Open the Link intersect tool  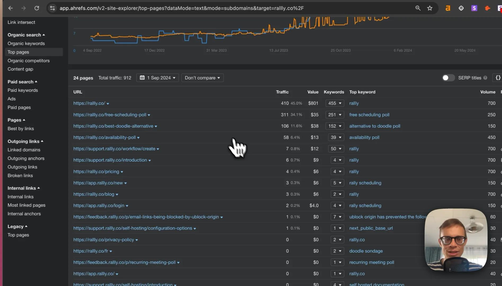21,22
